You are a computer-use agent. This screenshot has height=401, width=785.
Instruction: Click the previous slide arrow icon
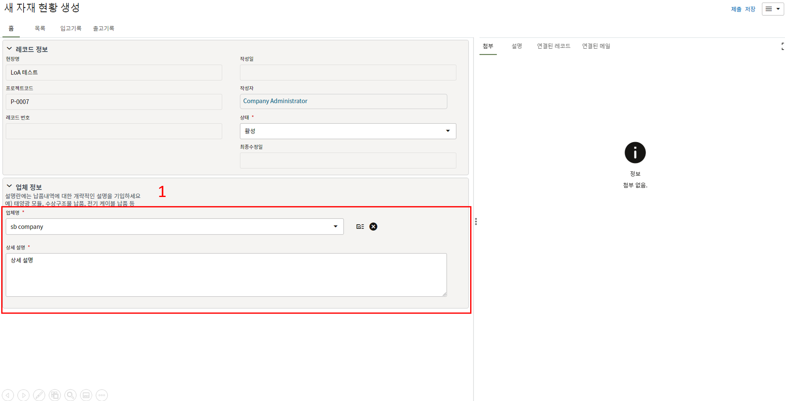tap(8, 395)
